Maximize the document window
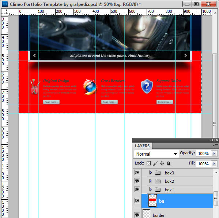 tap(196, 4)
